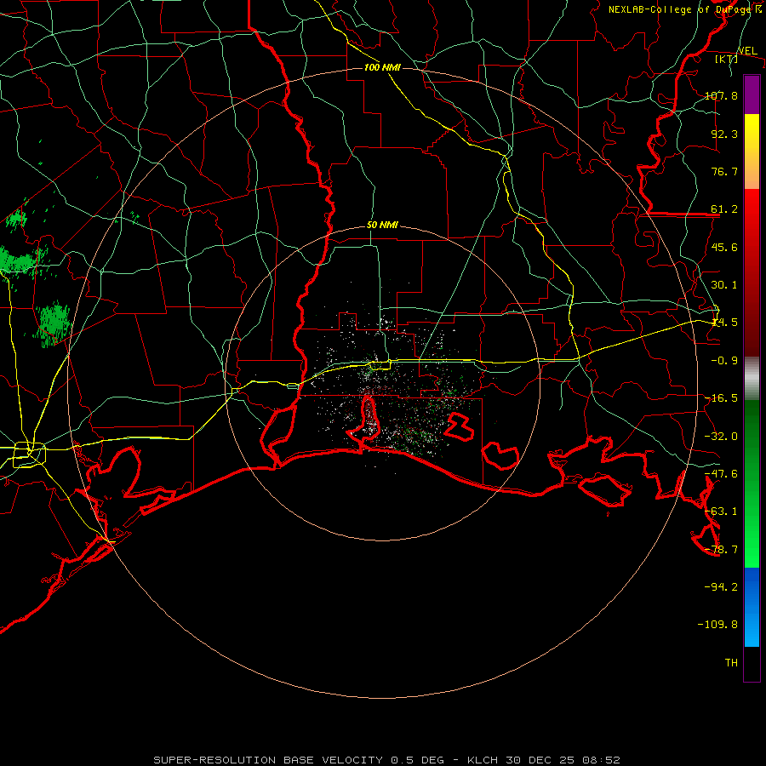
Task: Pick the purple segment of the velocity color bar
Action: click(752, 95)
